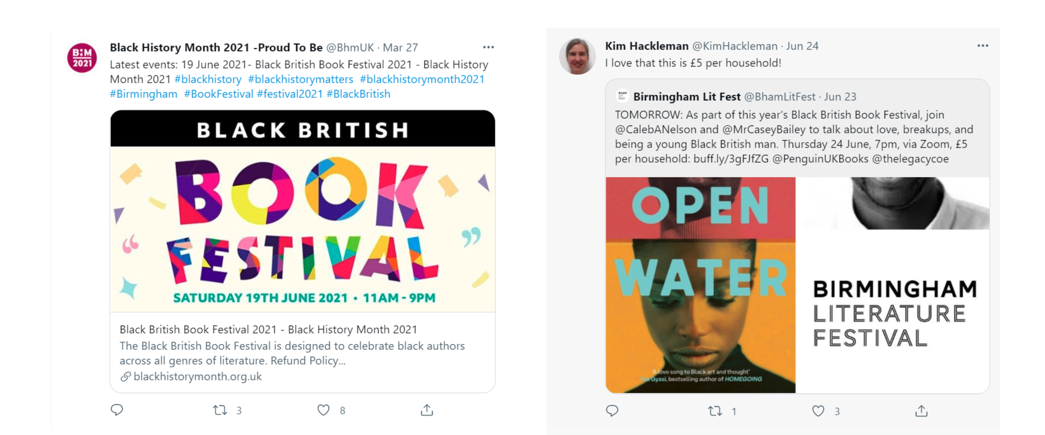Click the #blackhistorymonth2021 hashtag
Screen dimensions: 1045x435
coord(422,79)
